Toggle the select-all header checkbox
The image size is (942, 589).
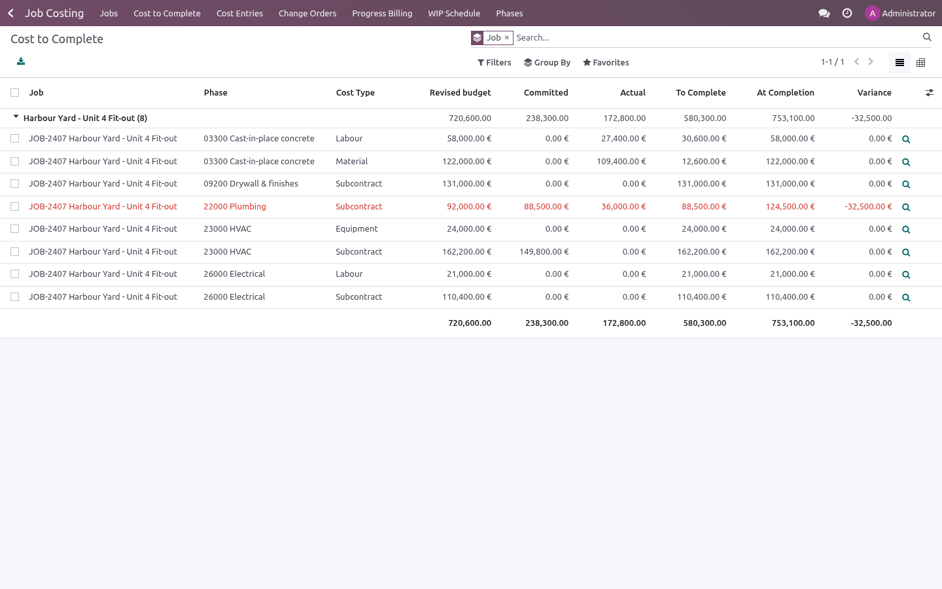click(15, 93)
